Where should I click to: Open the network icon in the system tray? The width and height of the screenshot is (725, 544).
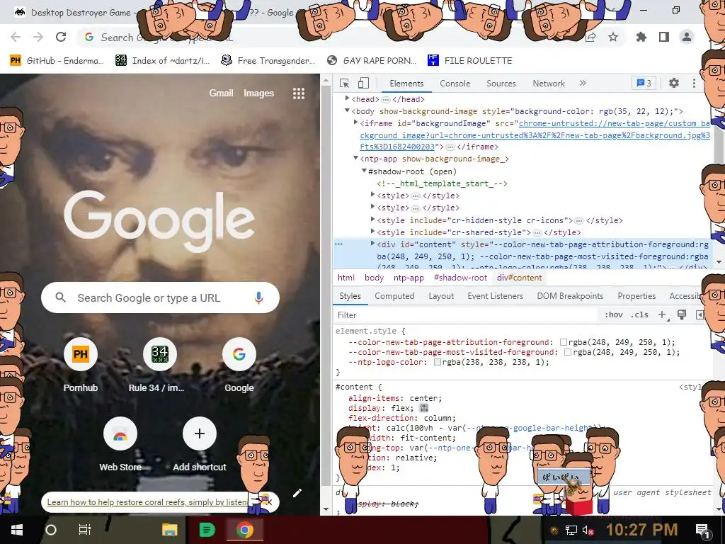point(571,530)
